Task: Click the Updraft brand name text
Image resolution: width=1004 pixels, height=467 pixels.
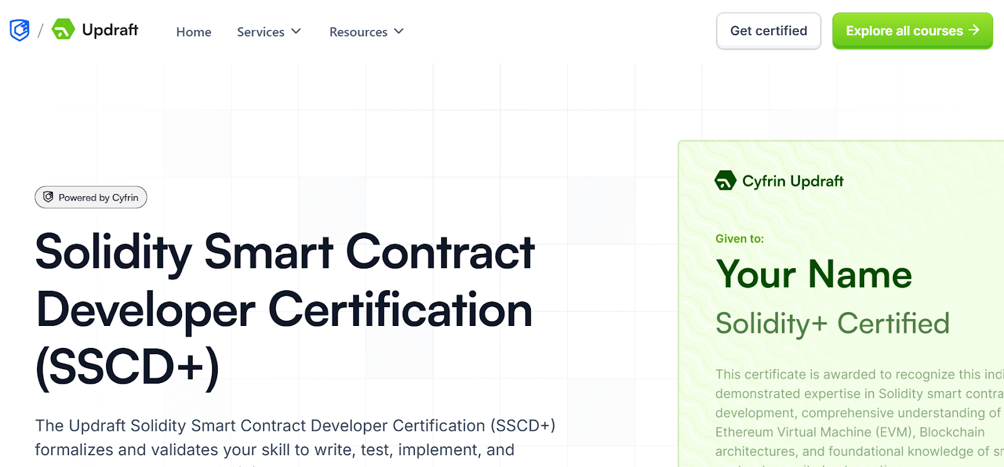Action: [x=110, y=29]
